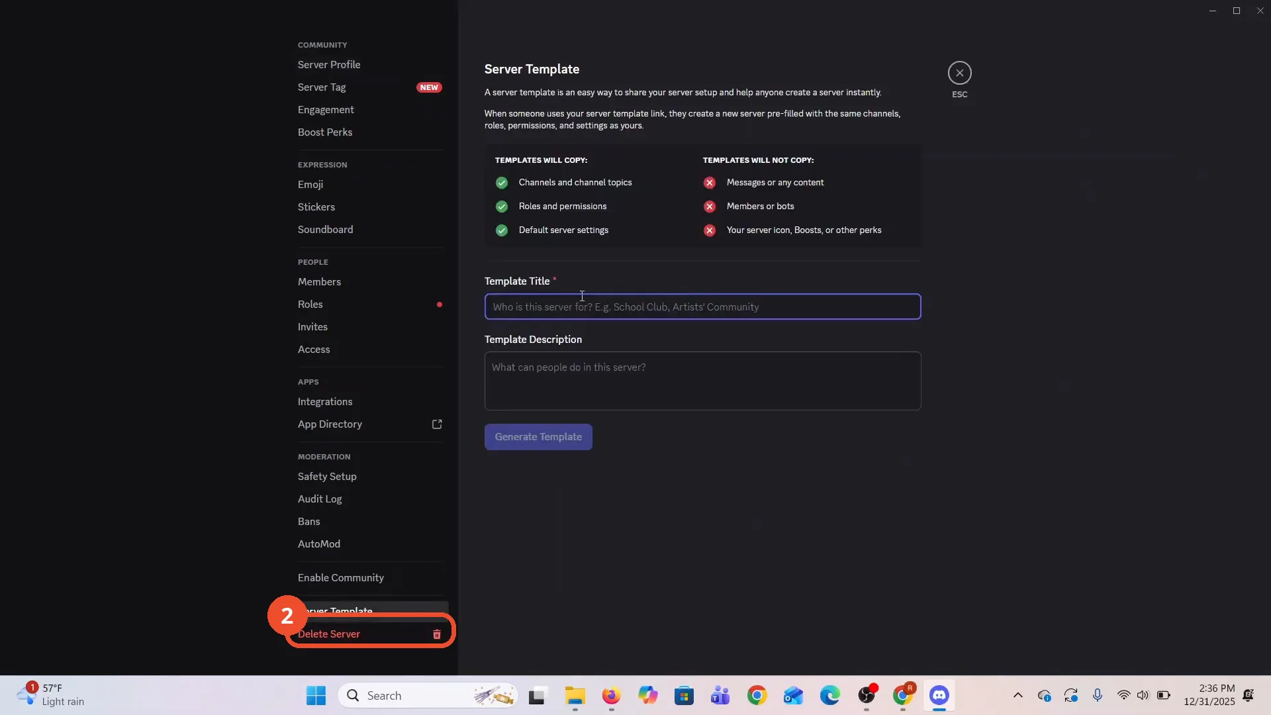Click the microphone tray icon
Viewport: 1271px width, 715px height.
pyautogui.click(x=1098, y=695)
